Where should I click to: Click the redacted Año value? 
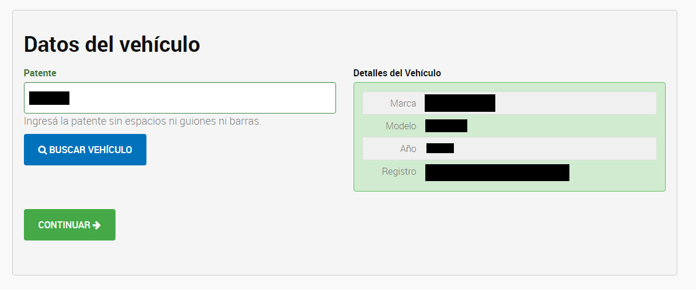coord(440,148)
